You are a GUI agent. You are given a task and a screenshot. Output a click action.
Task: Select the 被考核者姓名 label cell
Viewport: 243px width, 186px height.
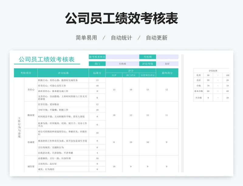tap(97, 57)
